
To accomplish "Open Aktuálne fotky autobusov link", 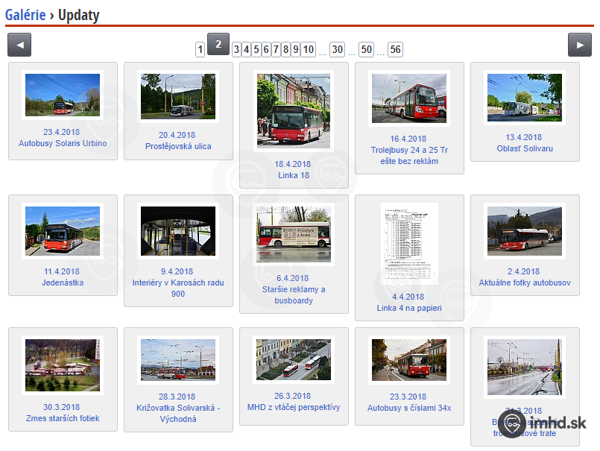I will pos(525,283).
